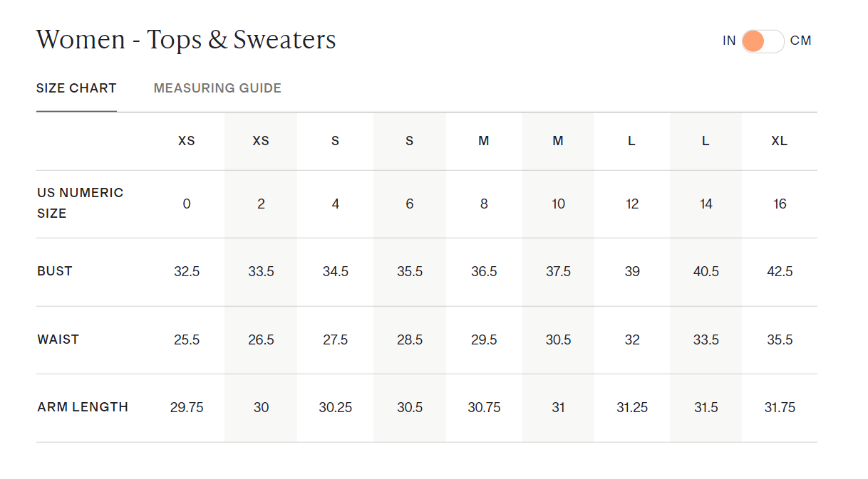Click the XL size column header
868x479 pixels.
tap(779, 141)
